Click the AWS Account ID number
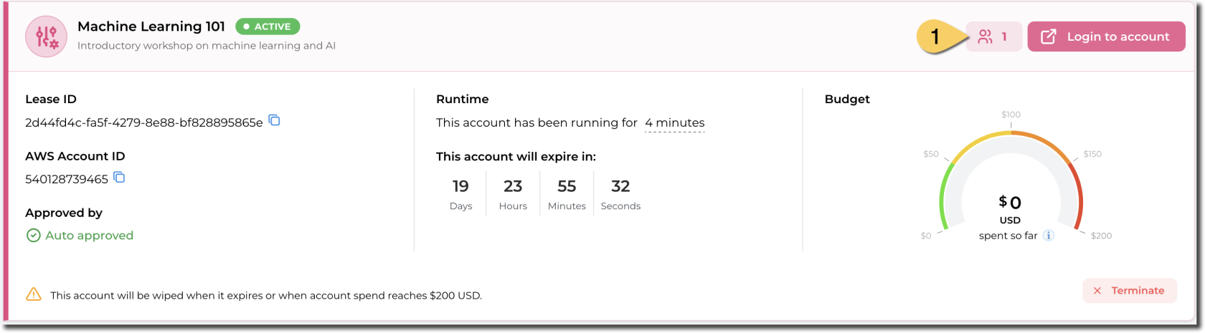The width and height of the screenshot is (1205, 333). click(x=67, y=179)
